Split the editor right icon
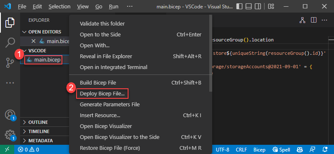The height and width of the screenshot is (154, 334). click(313, 20)
